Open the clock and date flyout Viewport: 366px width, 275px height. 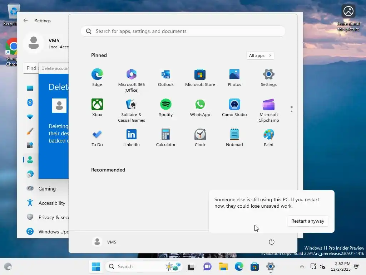(x=341, y=266)
